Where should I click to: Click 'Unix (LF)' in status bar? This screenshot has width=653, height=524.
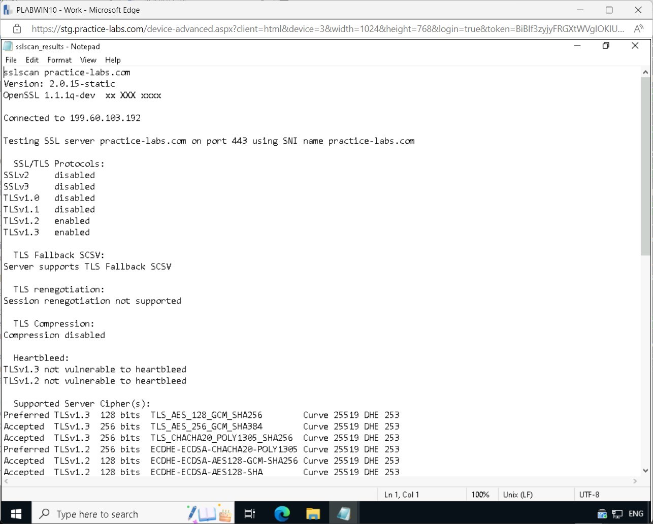[518, 495]
